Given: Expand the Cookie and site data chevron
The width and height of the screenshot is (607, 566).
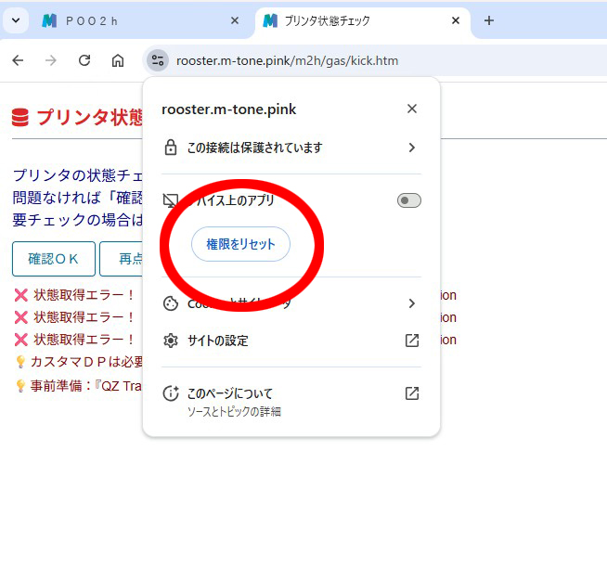Looking at the screenshot, I should 412,303.
